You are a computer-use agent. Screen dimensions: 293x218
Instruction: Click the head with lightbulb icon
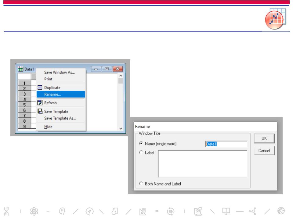pyautogui.click(x=62, y=212)
